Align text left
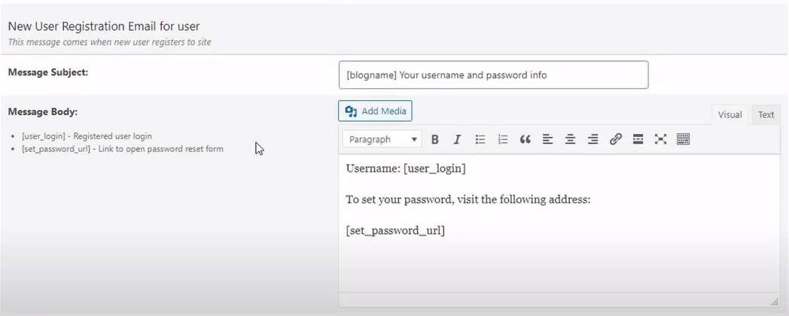Image resolution: width=789 pixels, height=316 pixels. (x=547, y=139)
